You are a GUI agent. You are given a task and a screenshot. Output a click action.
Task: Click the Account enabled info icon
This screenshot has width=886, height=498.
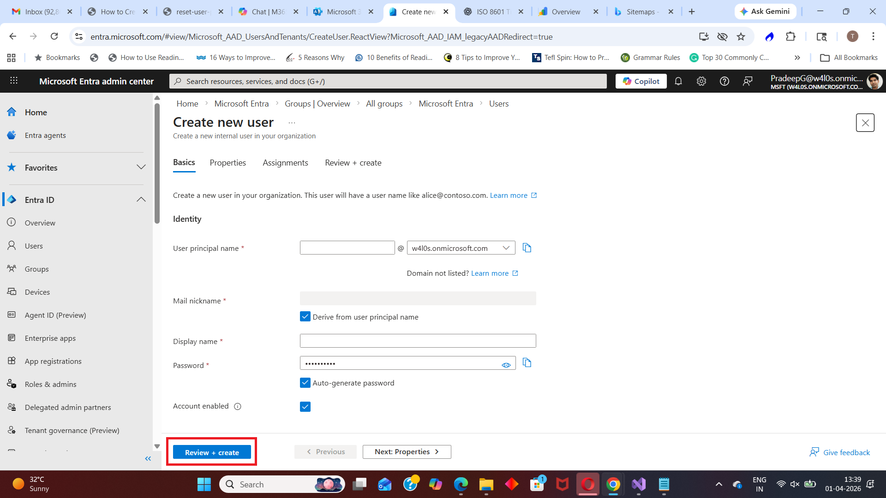point(238,407)
